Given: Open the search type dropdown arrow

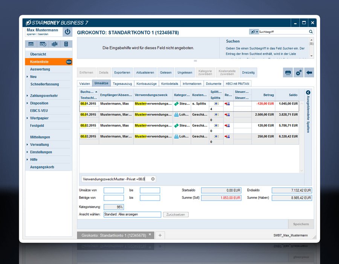Looking at the screenshot, I should coord(257,32).
